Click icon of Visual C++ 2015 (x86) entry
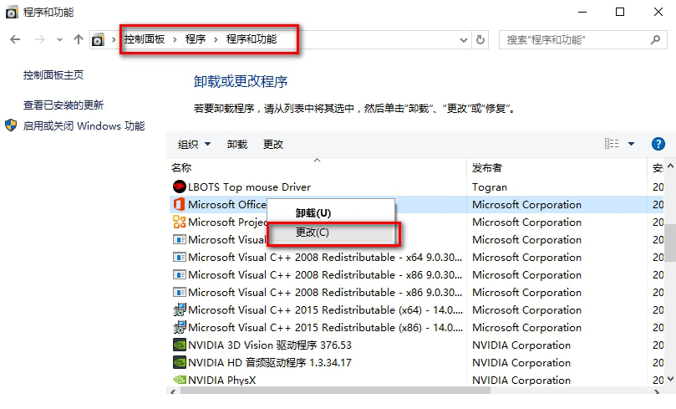 [x=179, y=328]
